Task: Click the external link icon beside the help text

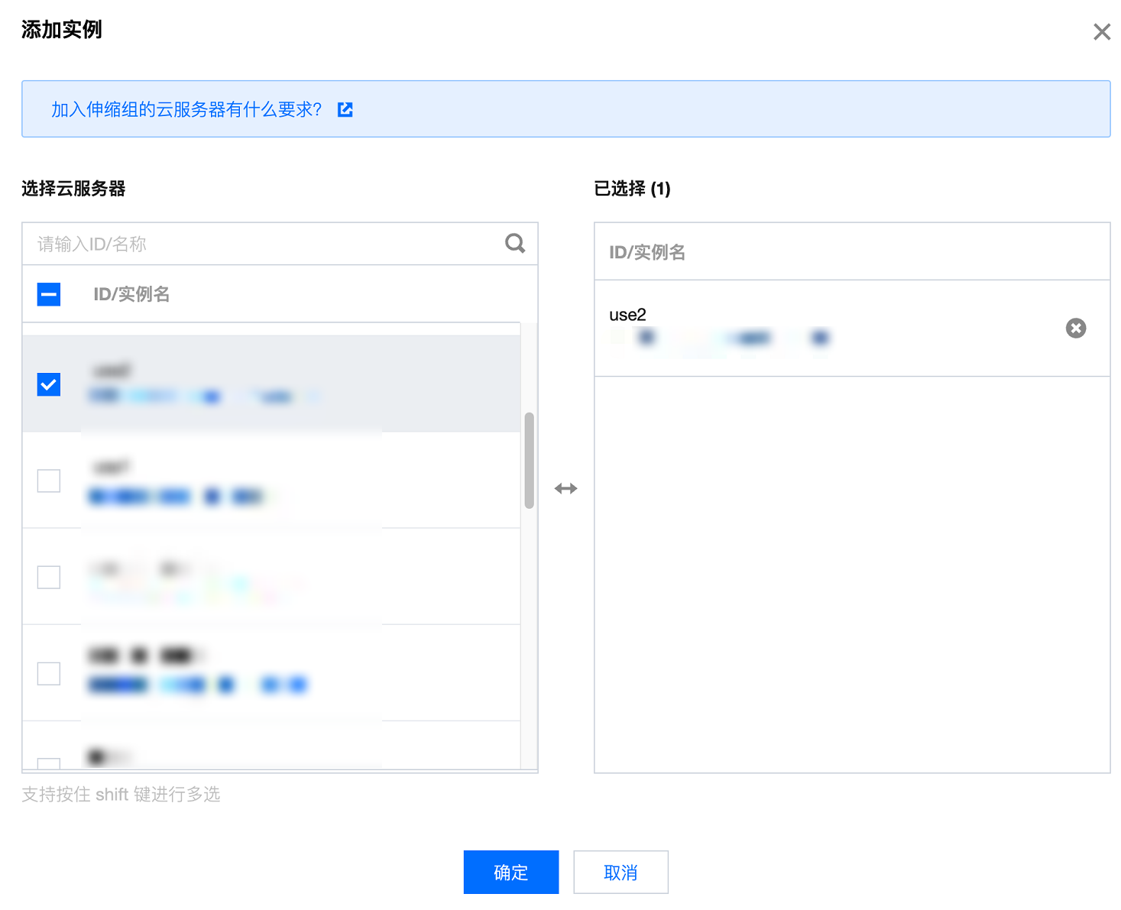Action: point(345,109)
